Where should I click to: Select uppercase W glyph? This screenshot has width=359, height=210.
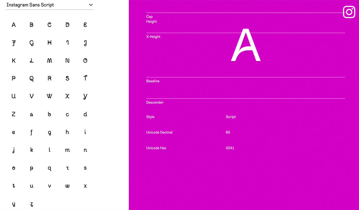pyautogui.click(x=50, y=96)
